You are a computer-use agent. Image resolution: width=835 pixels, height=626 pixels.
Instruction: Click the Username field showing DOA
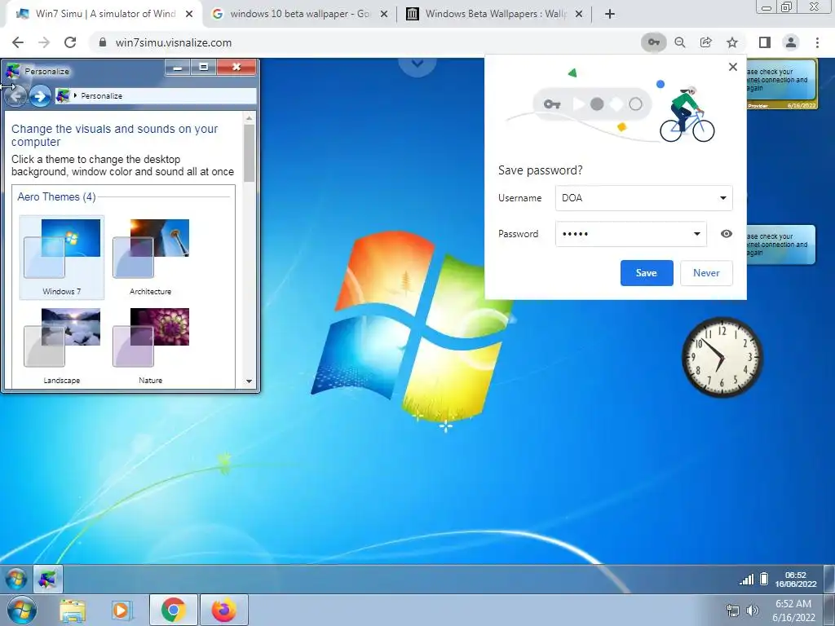644,198
